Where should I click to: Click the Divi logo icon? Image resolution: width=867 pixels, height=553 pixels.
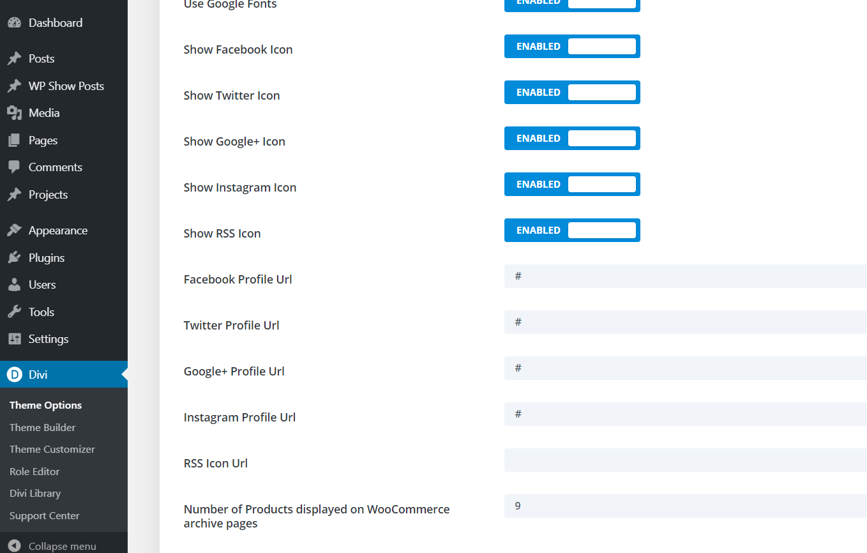(14, 375)
